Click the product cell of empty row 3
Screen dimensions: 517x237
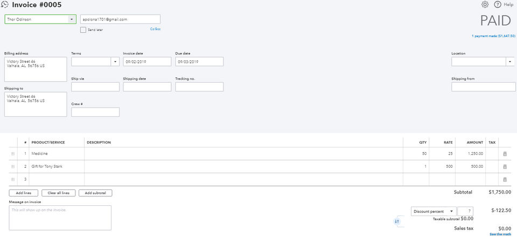(x=57, y=179)
